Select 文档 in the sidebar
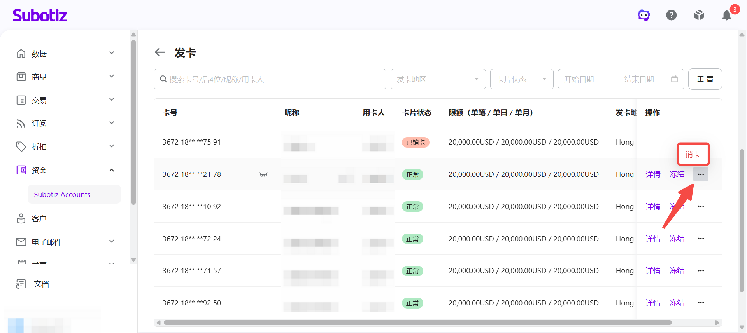The image size is (747, 333). (41, 284)
